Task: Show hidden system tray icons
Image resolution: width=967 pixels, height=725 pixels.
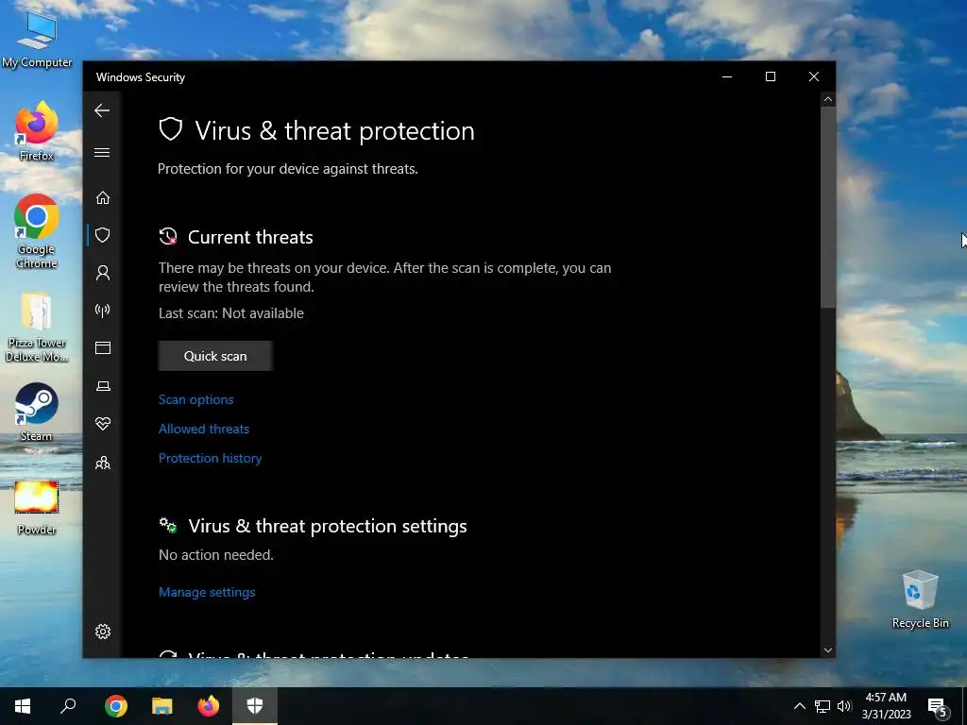Action: pyautogui.click(x=799, y=706)
